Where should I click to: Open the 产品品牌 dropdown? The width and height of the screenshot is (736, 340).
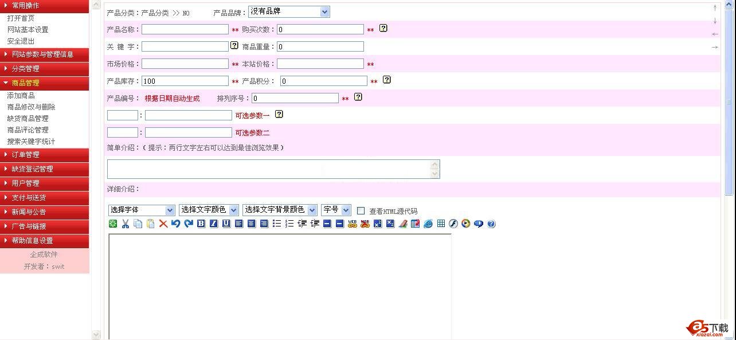pos(289,11)
